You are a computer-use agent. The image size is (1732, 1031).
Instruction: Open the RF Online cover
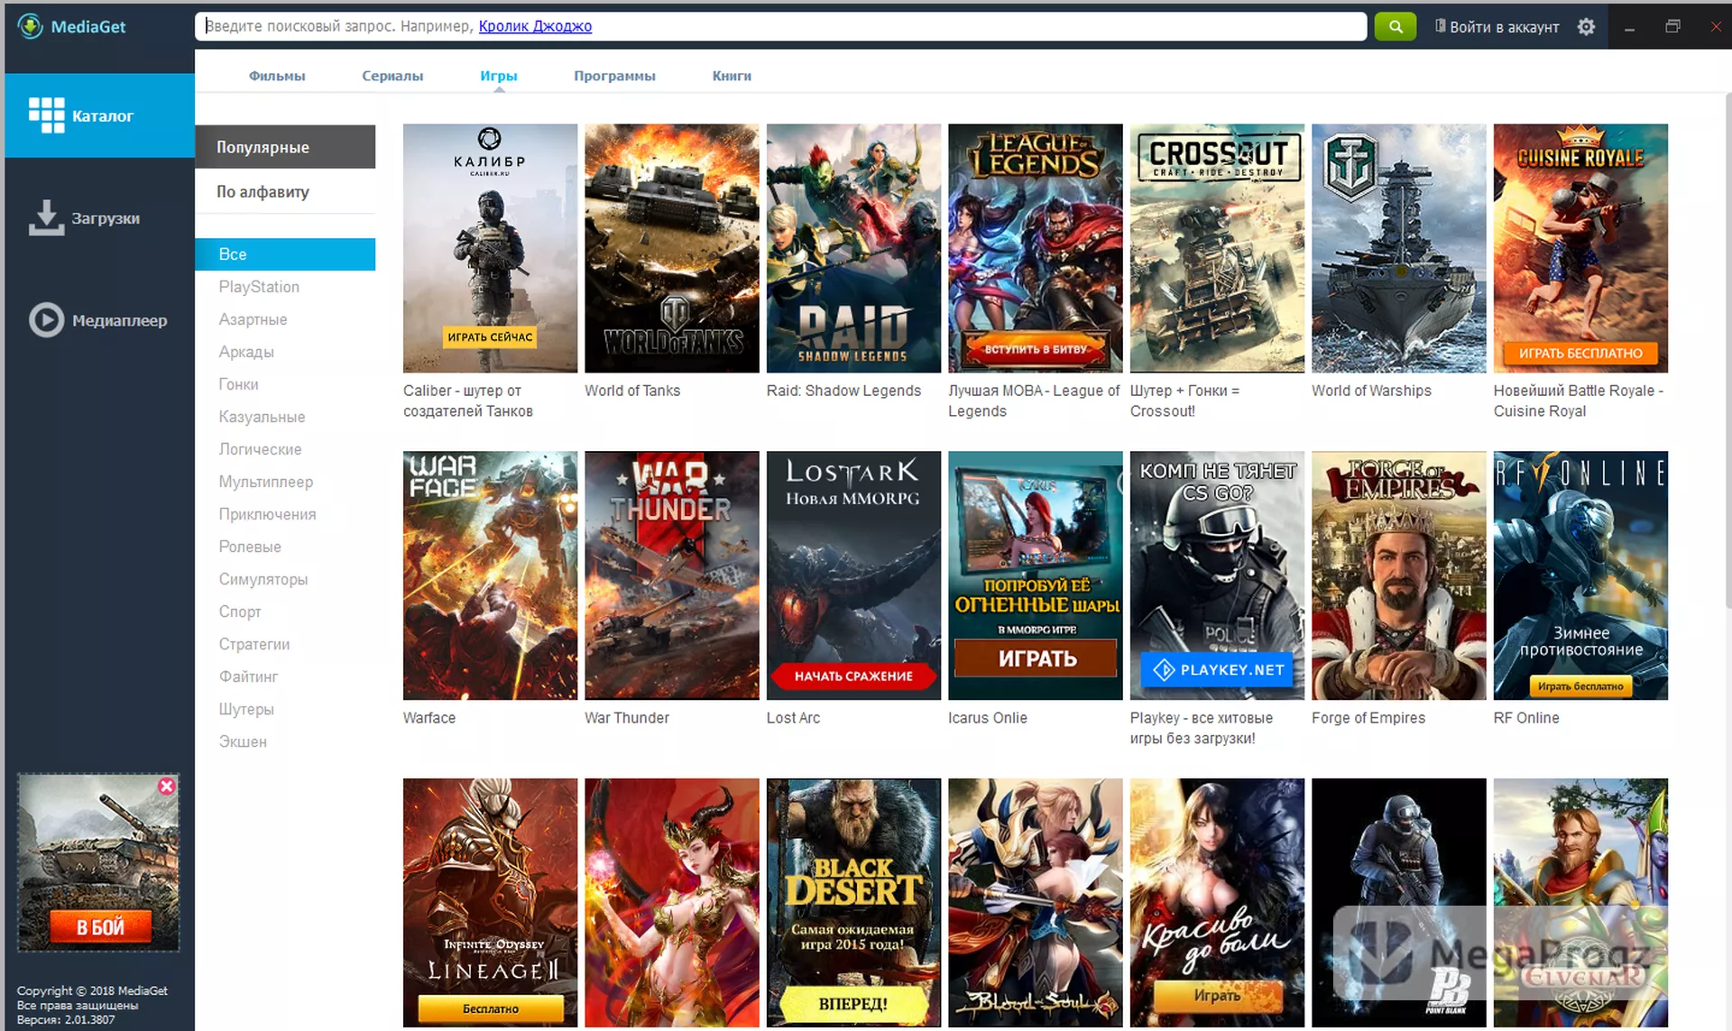click(x=1580, y=575)
